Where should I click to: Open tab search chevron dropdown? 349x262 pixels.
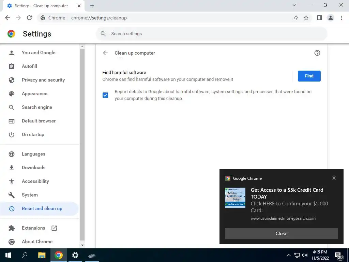pyautogui.click(x=294, y=5)
